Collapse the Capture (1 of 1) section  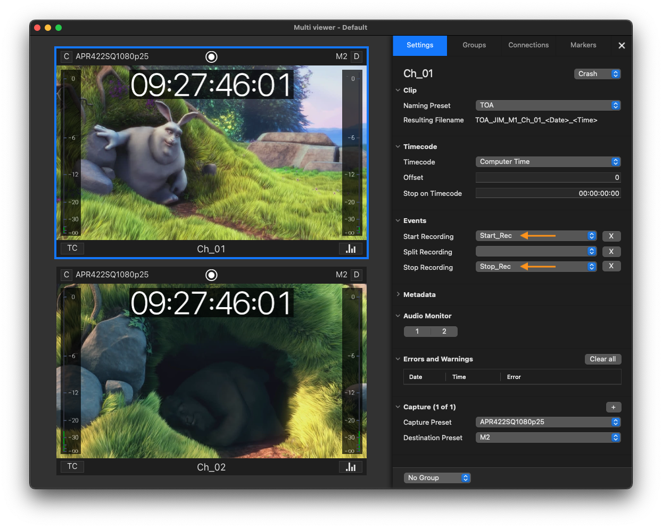pos(398,407)
